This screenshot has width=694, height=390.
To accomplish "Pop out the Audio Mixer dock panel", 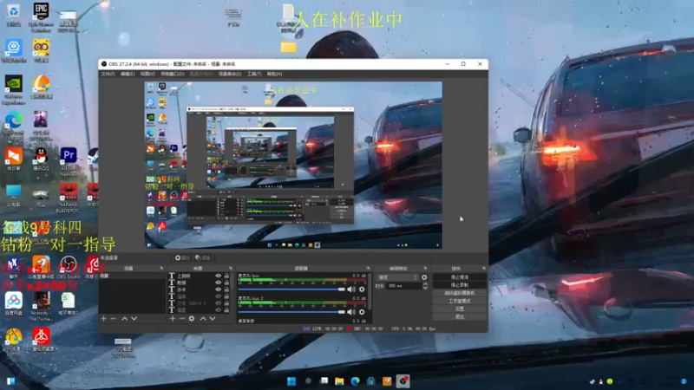I will click(x=368, y=269).
